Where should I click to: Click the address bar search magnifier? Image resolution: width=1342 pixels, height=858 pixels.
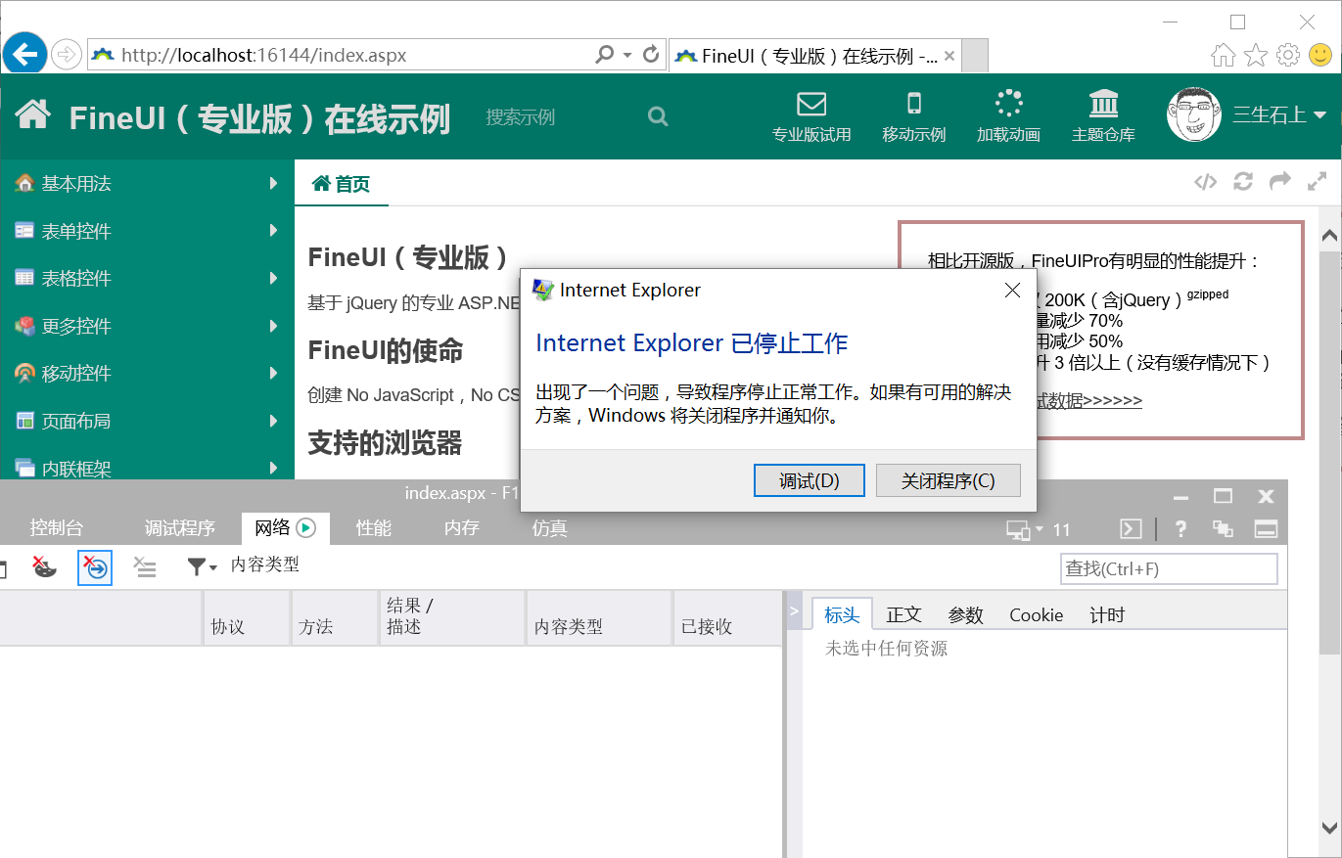point(605,55)
